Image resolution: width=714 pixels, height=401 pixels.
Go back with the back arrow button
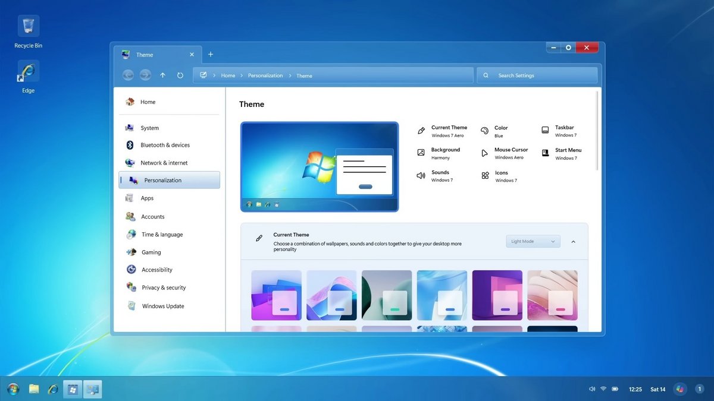(x=128, y=75)
